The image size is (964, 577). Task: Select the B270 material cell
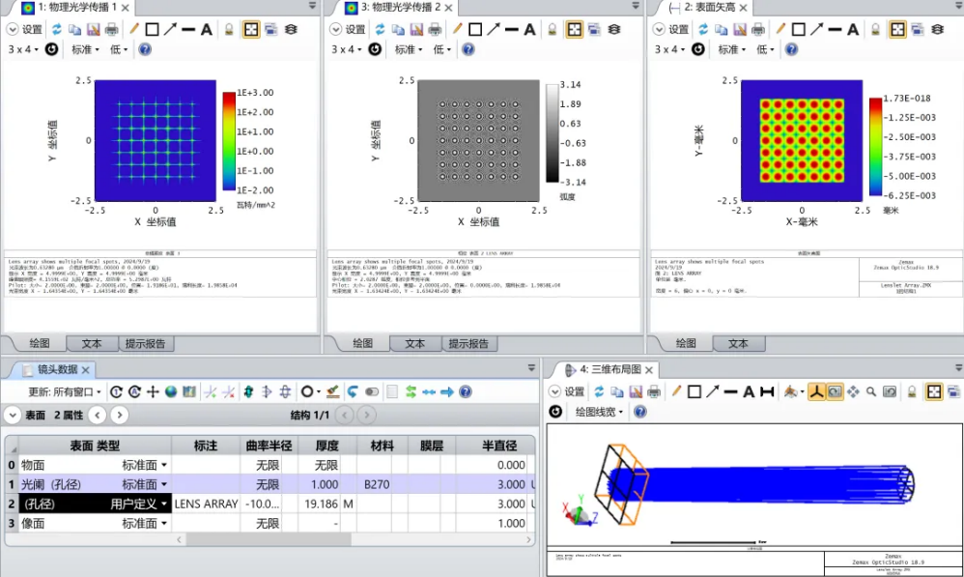(377, 484)
